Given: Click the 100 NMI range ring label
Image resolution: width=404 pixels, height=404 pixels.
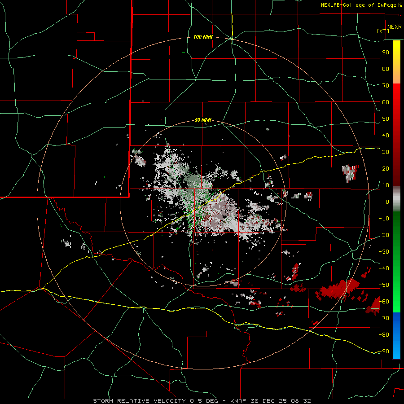Looking at the screenshot, I should [x=203, y=37].
